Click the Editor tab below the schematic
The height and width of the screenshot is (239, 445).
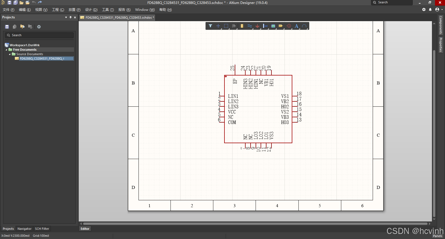(85, 229)
